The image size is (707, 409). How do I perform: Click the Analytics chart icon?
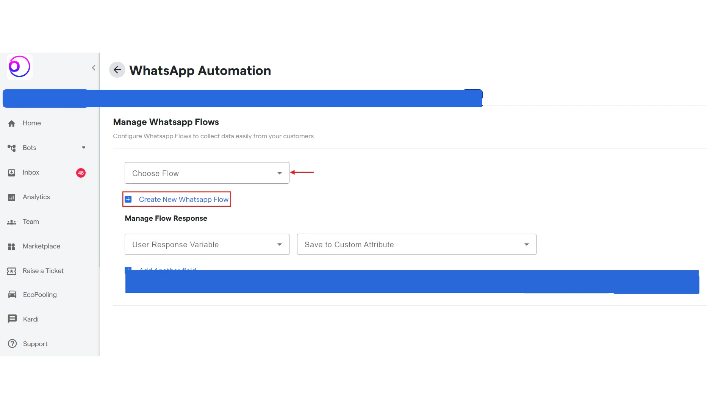coord(12,197)
